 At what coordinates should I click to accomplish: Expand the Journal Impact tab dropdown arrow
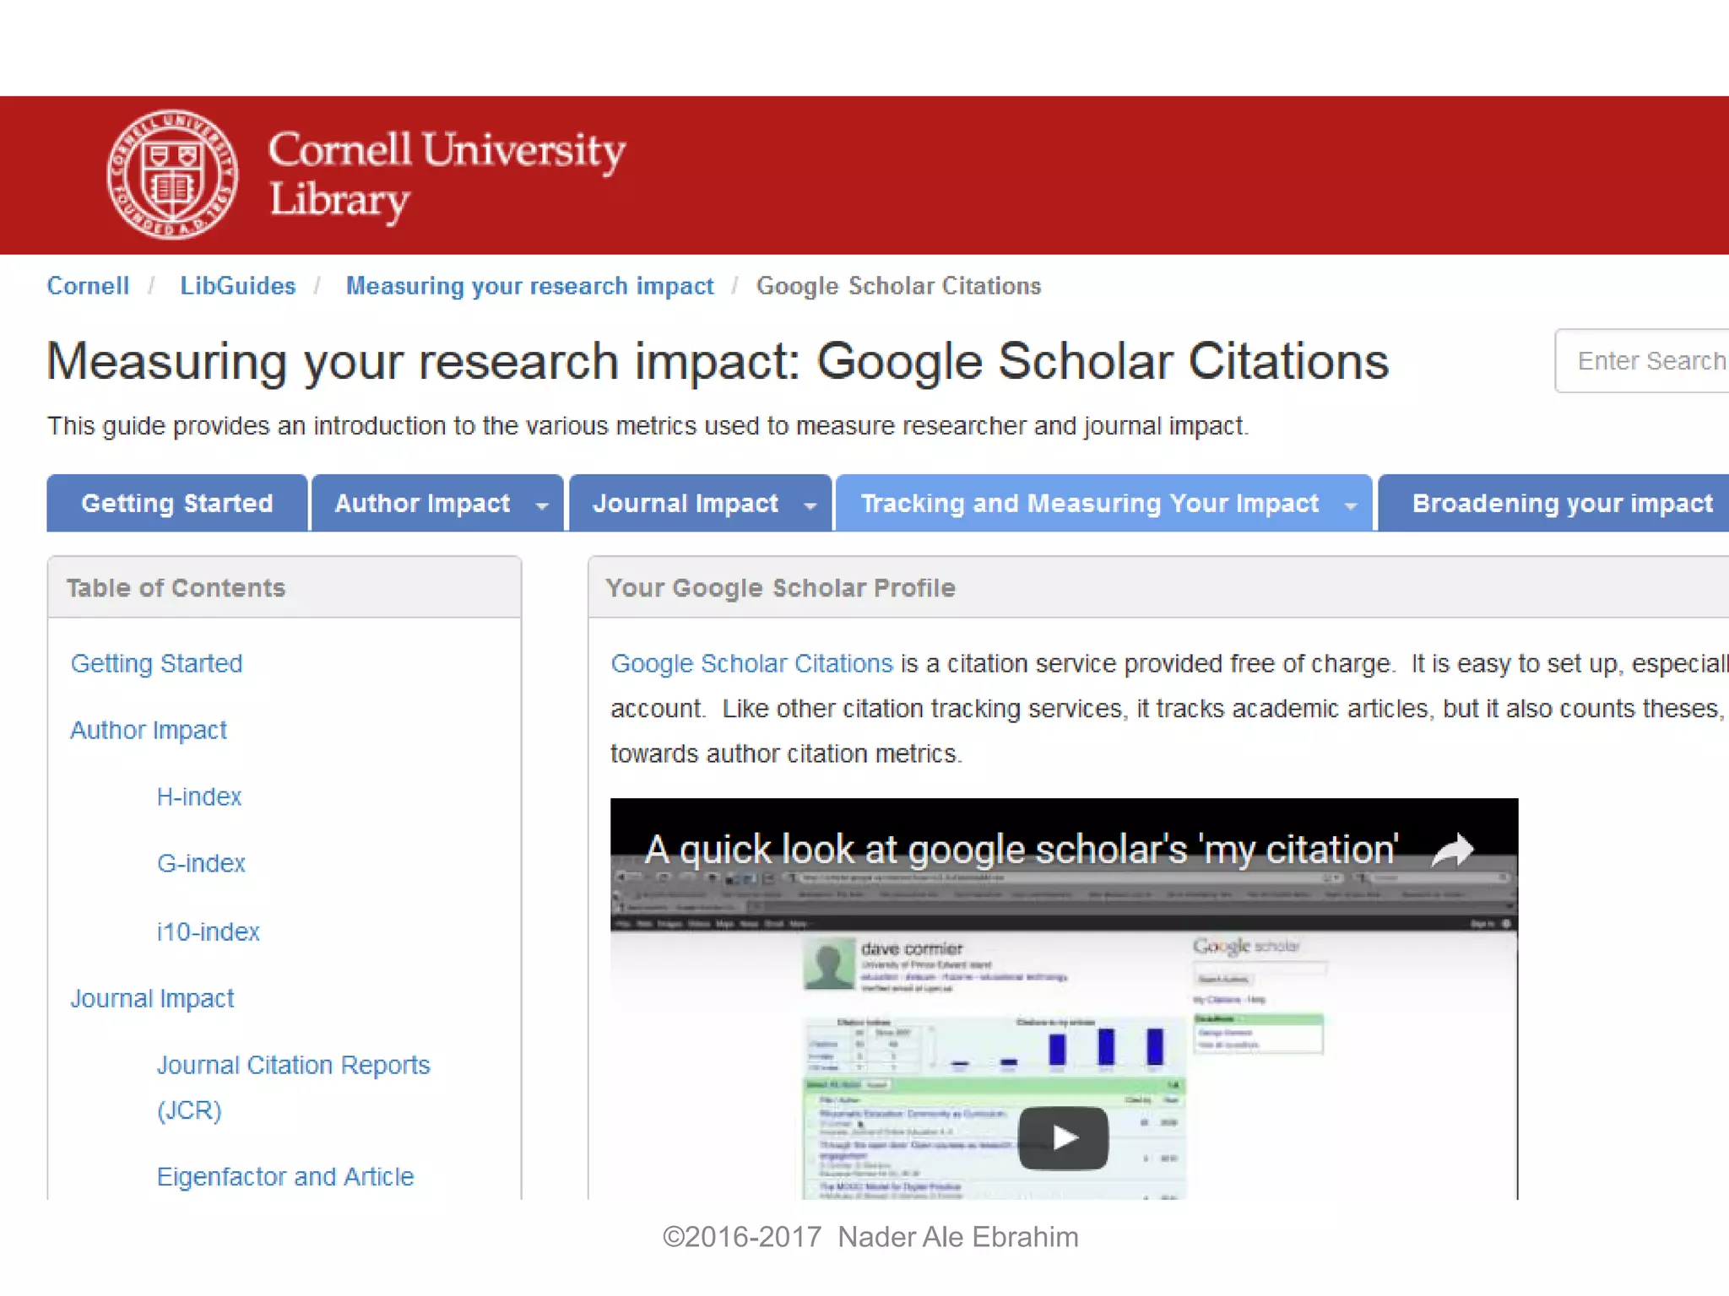pos(810,505)
